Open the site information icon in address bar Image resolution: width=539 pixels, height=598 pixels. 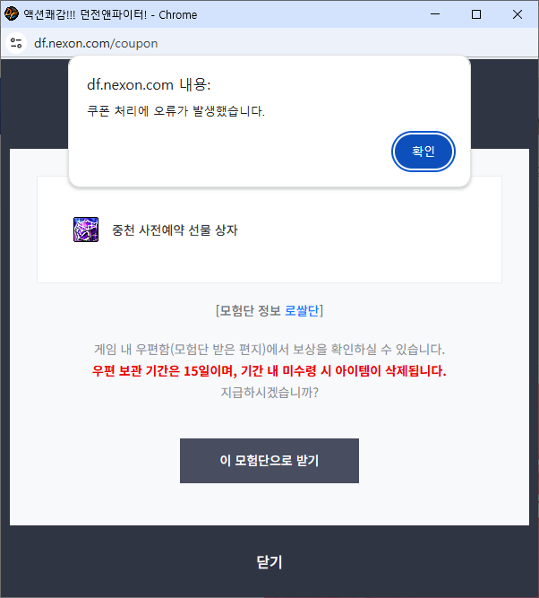(x=16, y=43)
